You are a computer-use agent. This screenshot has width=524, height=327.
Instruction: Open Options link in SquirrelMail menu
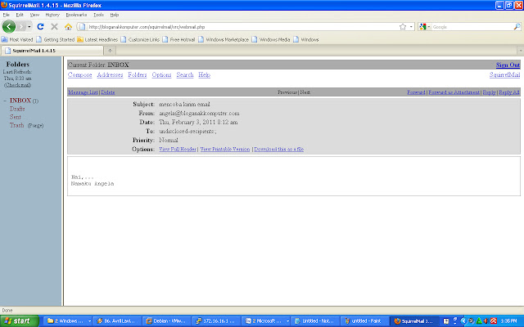161,74
